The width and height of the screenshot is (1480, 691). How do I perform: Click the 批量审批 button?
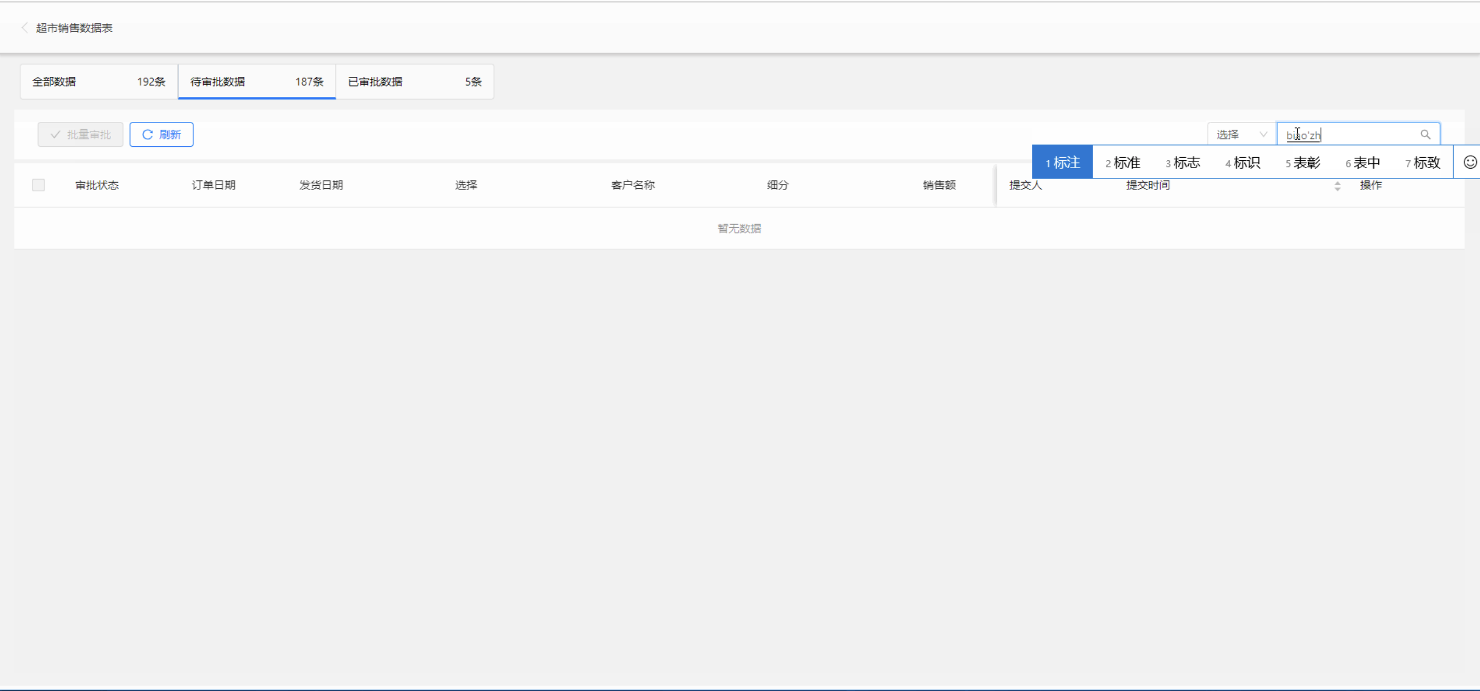coord(80,134)
